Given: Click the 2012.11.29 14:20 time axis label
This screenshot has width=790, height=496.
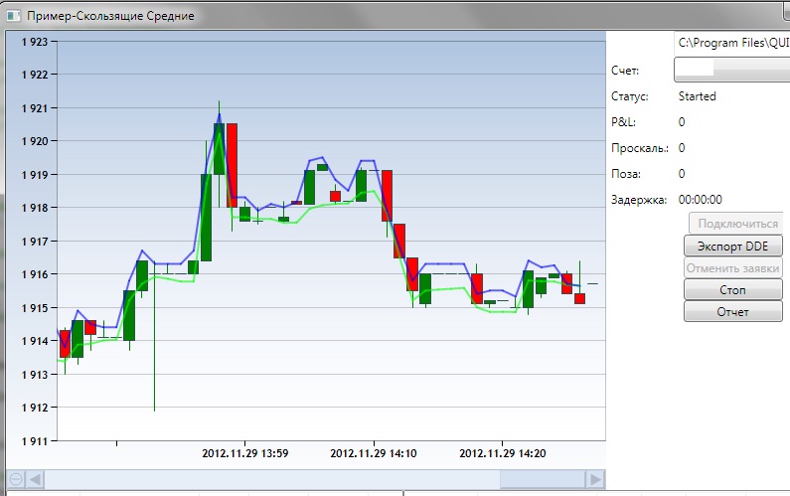Looking at the screenshot, I should click(x=503, y=453).
